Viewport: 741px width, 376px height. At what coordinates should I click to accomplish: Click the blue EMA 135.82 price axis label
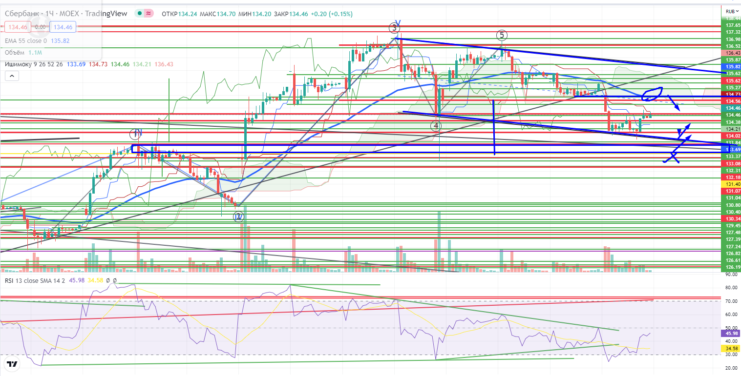click(x=730, y=66)
